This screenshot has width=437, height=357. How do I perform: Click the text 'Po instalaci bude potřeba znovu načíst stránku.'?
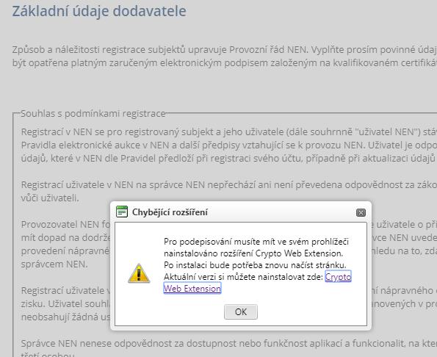coord(255,265)
